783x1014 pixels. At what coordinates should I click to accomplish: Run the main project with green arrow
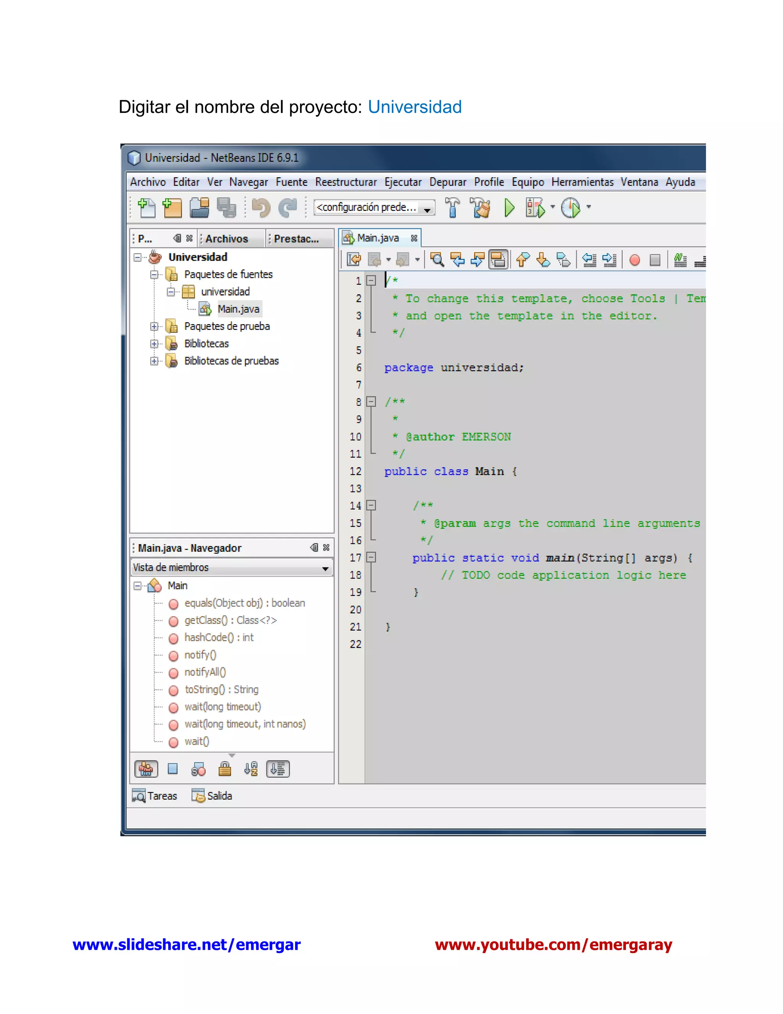click(x=509, y=207)
